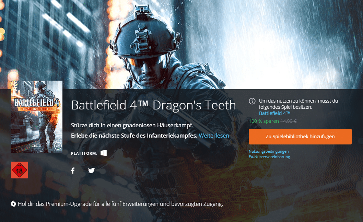
Task: Click the Premium marker icon before upgrade text
Action: pyautogui.click(x=13, y=204)
